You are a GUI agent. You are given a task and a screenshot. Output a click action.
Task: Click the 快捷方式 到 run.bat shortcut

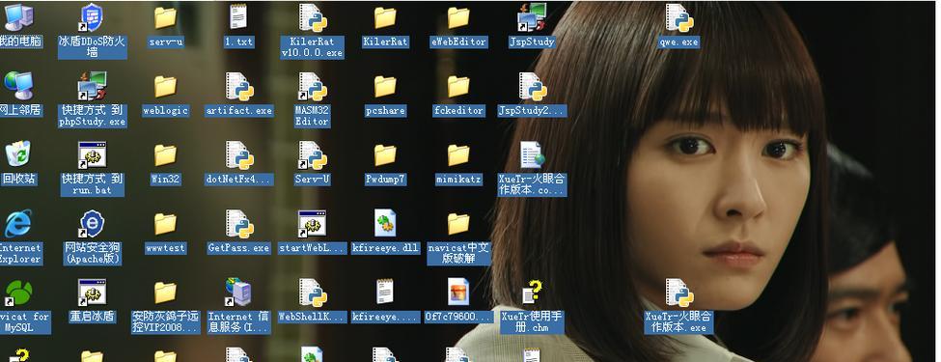tap(92, 155)
